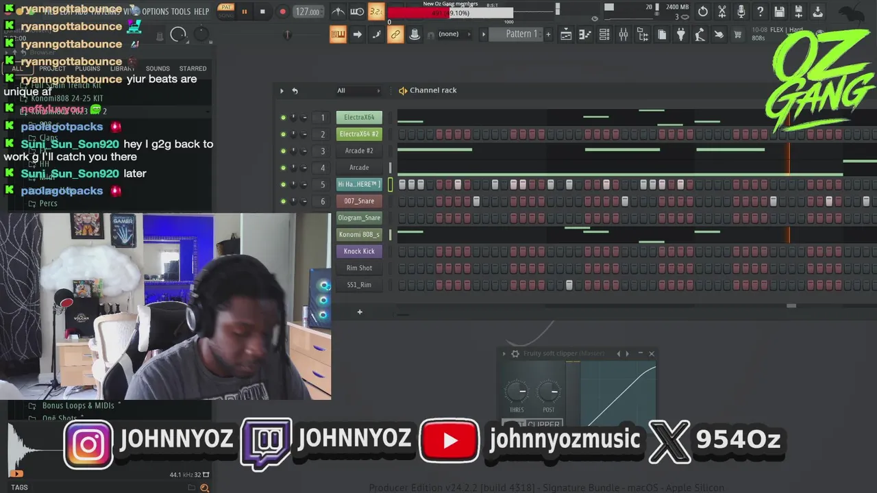Switch the PAT/SONG mode button
877x493 pixels.
[225, 12]
